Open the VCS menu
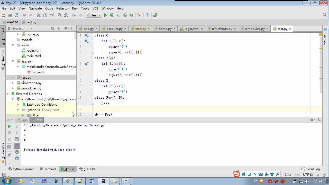This screenshot has width=329, height=185. pyautogui.click(x=95, y=8)
